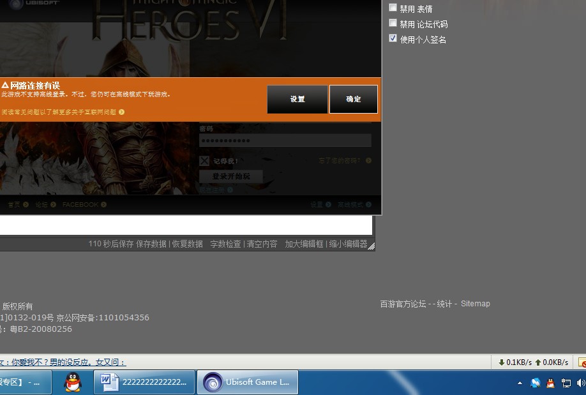Click the 确定 button in the orange banner

click(353, 100)
